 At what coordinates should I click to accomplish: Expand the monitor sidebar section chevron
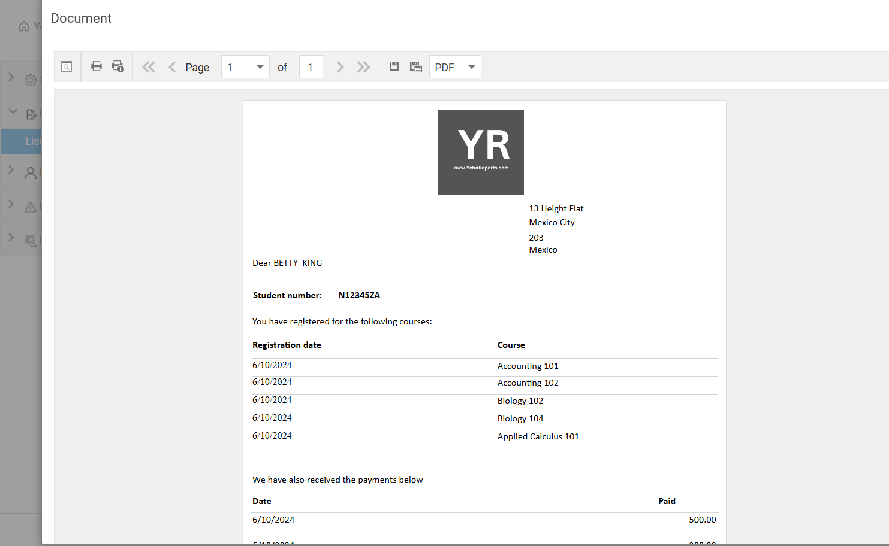(x=11, y=238)
